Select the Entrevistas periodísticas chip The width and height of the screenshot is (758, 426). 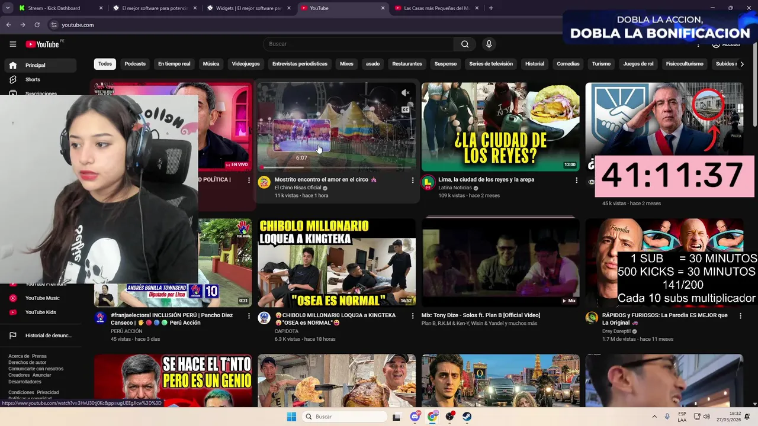click(300, 64)
